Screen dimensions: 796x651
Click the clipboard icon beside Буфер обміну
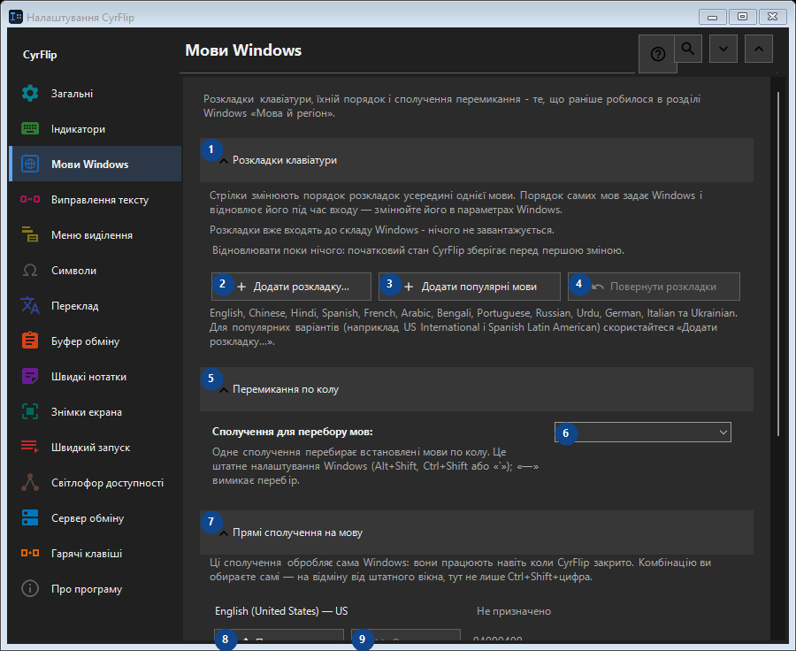30,341
